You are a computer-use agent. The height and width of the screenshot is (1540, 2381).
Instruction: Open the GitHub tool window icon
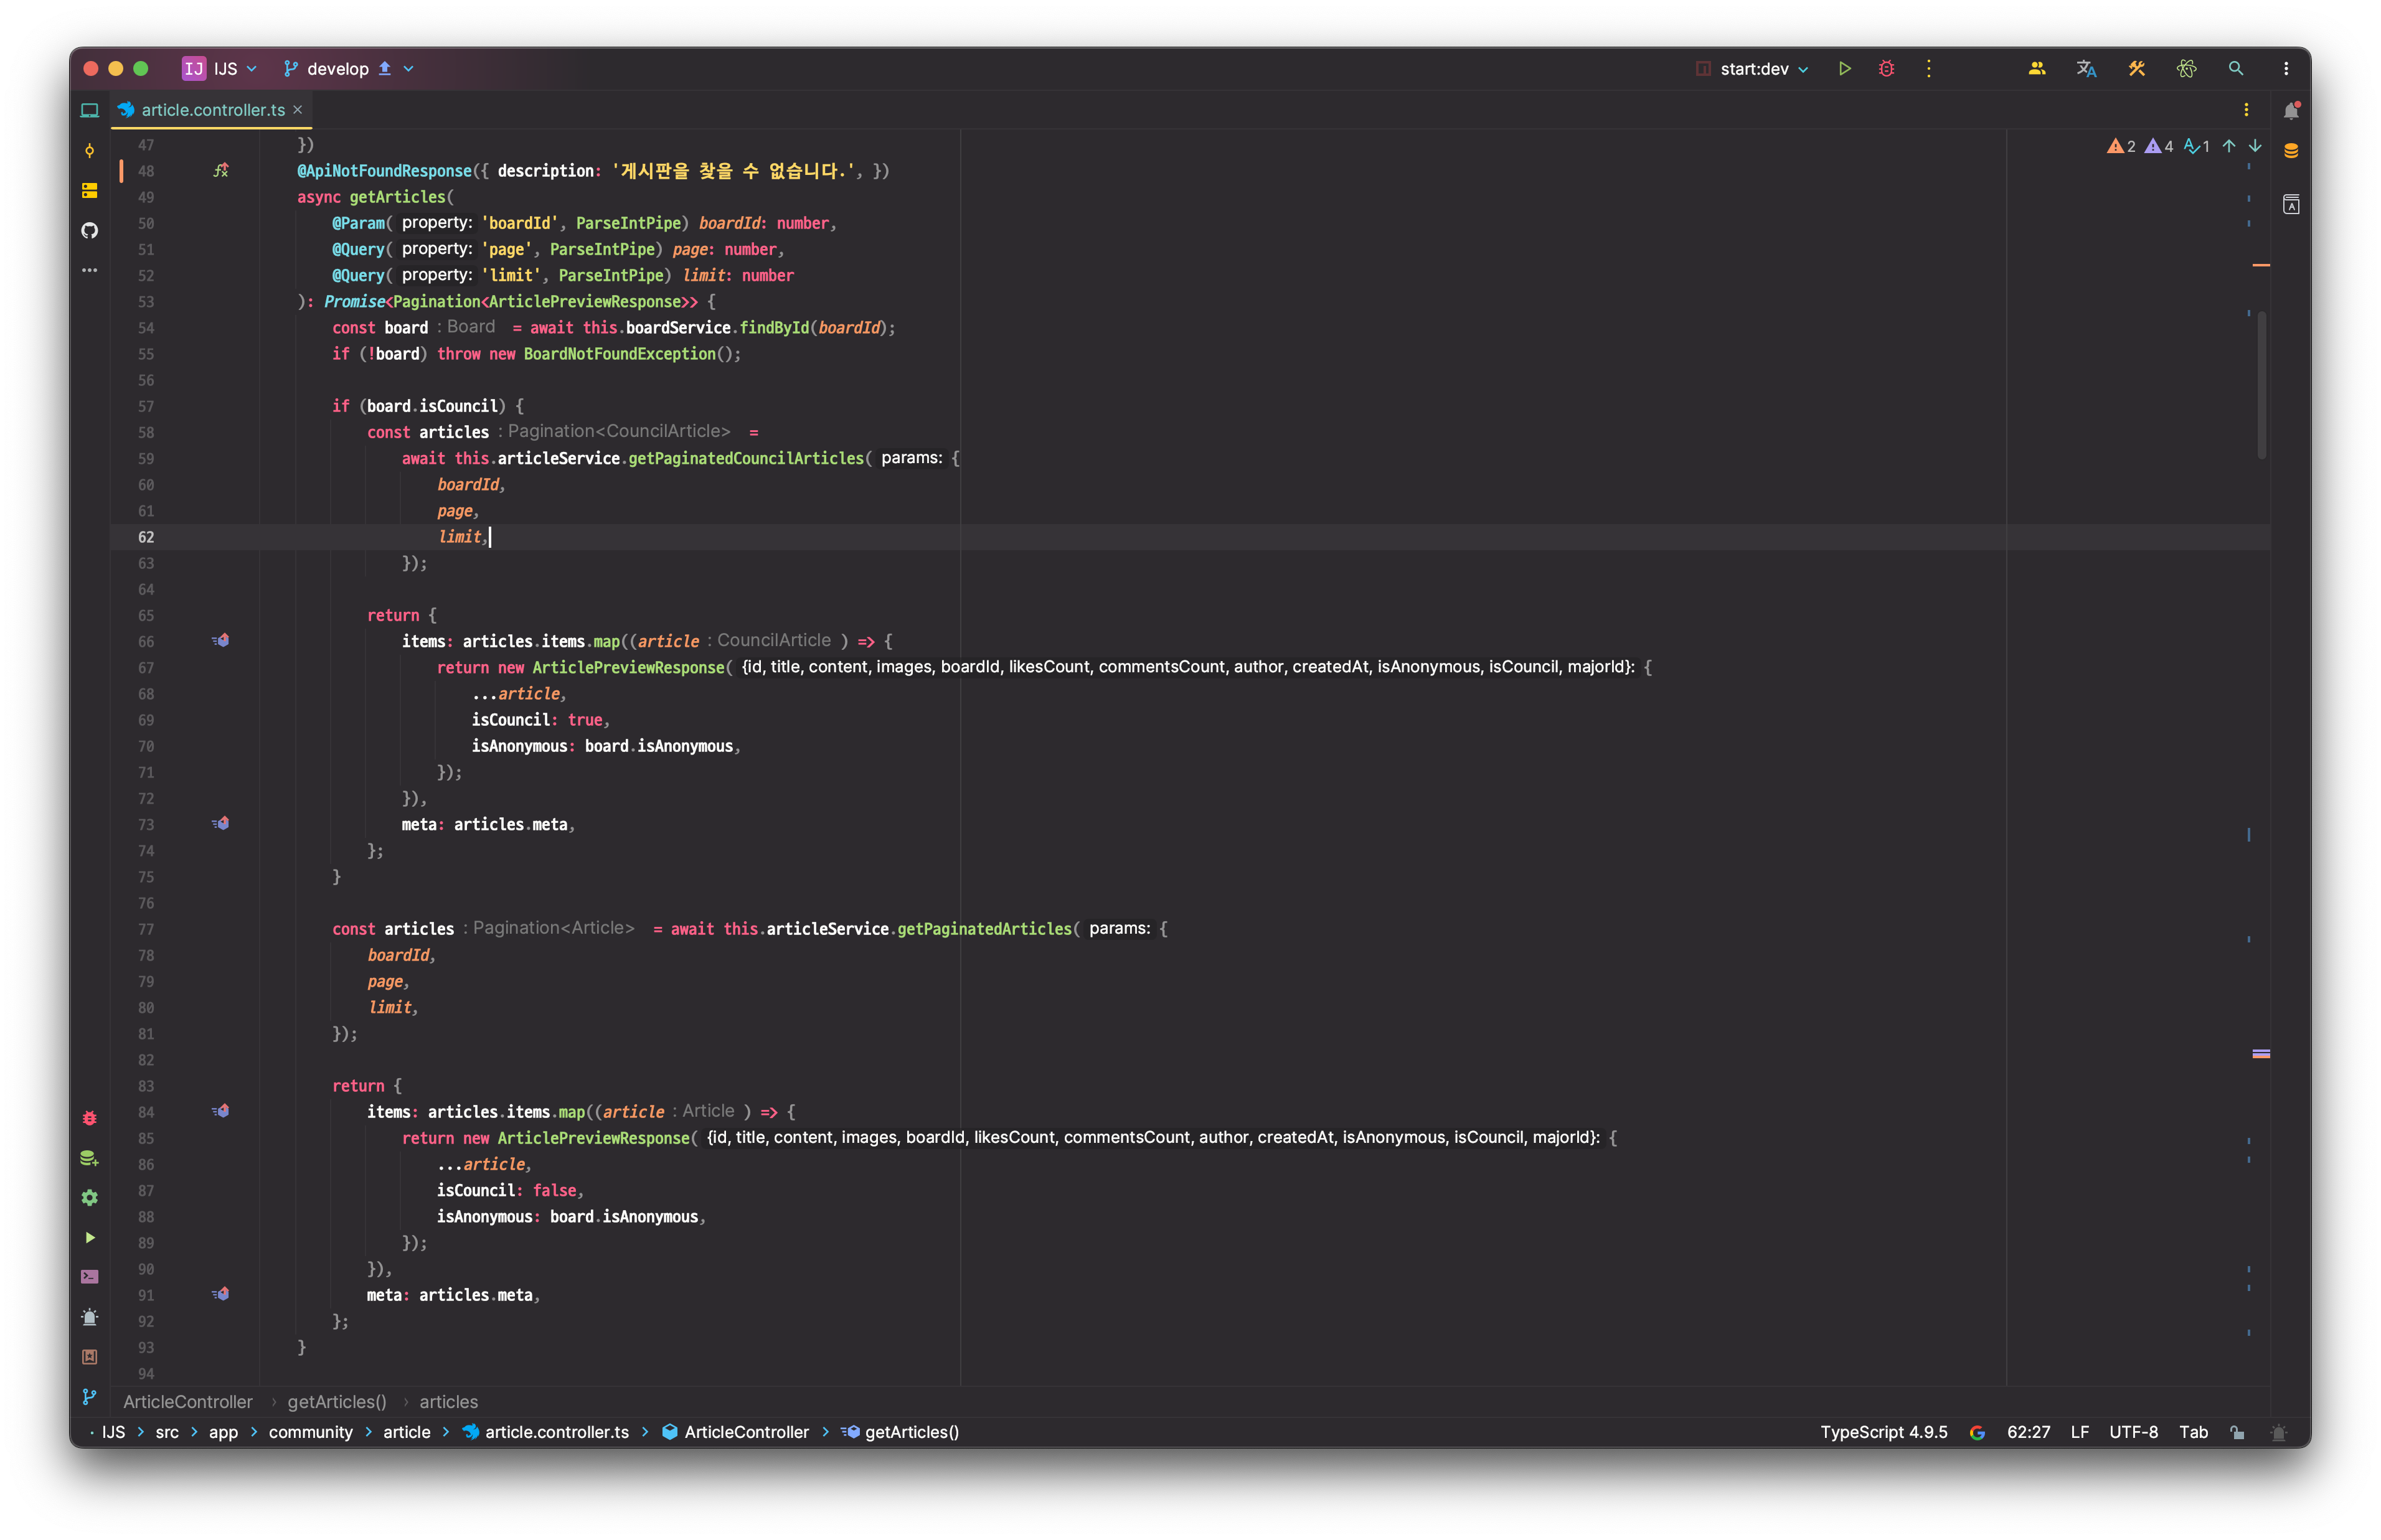[x=90, y=231]
